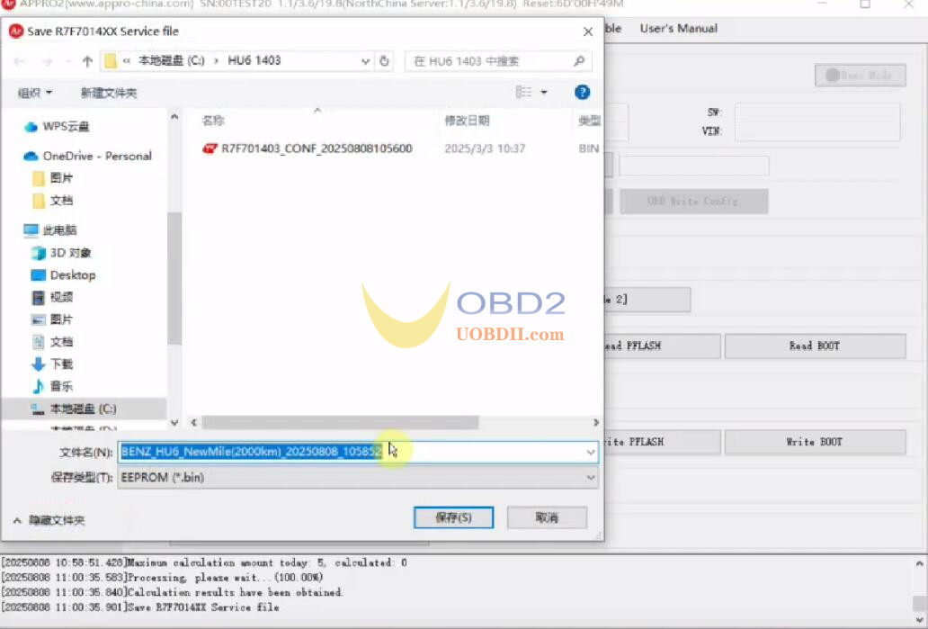Close the Save Service file dialog
Screen dimensions: 928x629
588,32
